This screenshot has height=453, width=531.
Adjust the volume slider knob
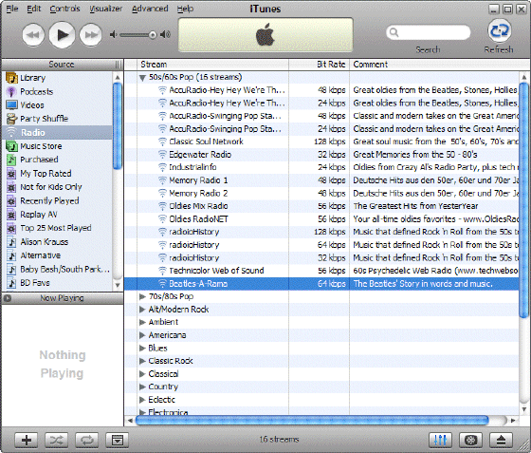click(153, 34)
